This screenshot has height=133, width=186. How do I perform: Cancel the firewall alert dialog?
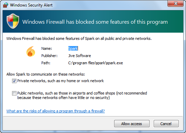166,124
